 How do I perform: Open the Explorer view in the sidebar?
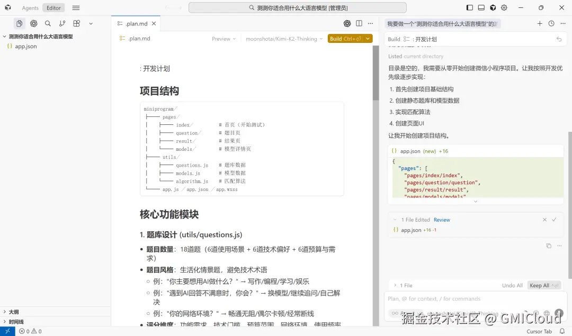(x=20, y=23)
